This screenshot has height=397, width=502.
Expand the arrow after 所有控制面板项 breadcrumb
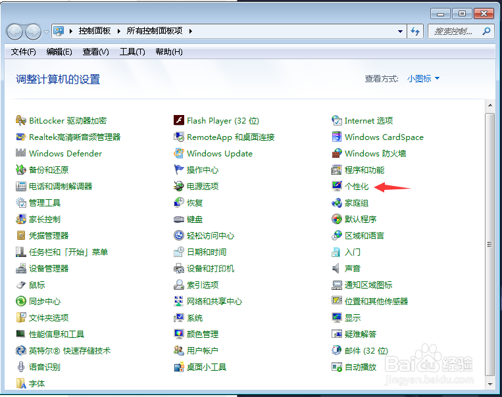[x=191, y=31]
